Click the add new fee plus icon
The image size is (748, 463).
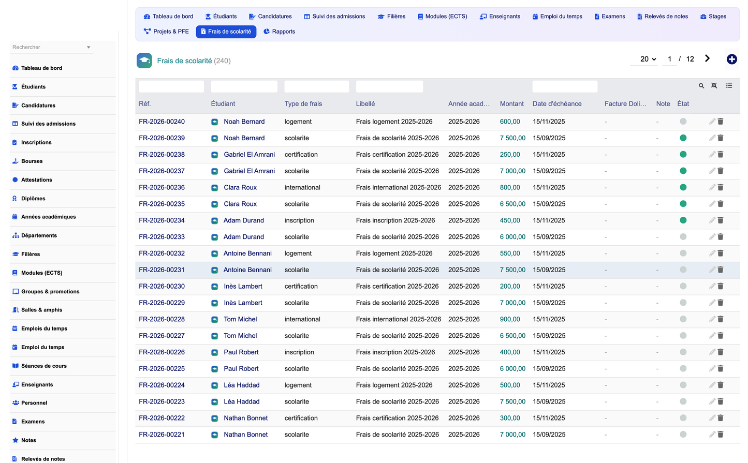[x=731, y=59]
